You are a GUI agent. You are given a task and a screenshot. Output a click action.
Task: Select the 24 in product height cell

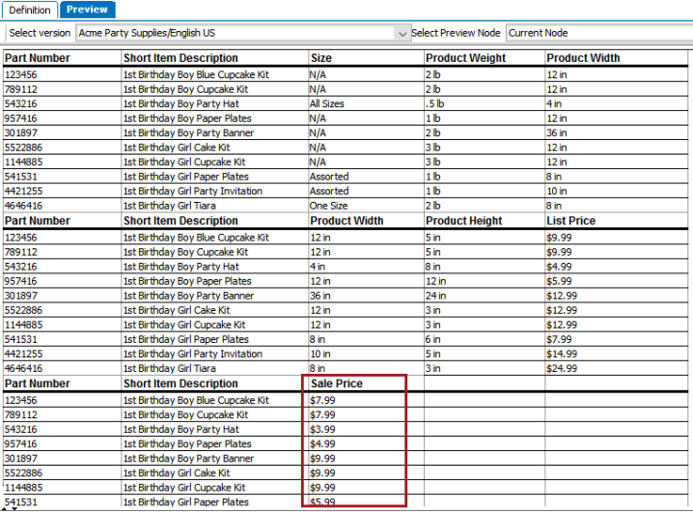(435, 296)
